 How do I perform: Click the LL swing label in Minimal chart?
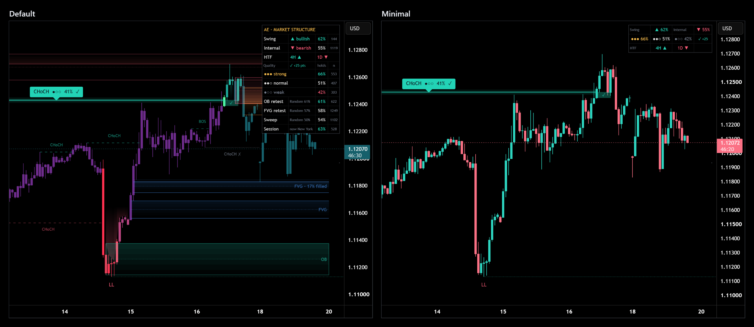click(484, 285)
